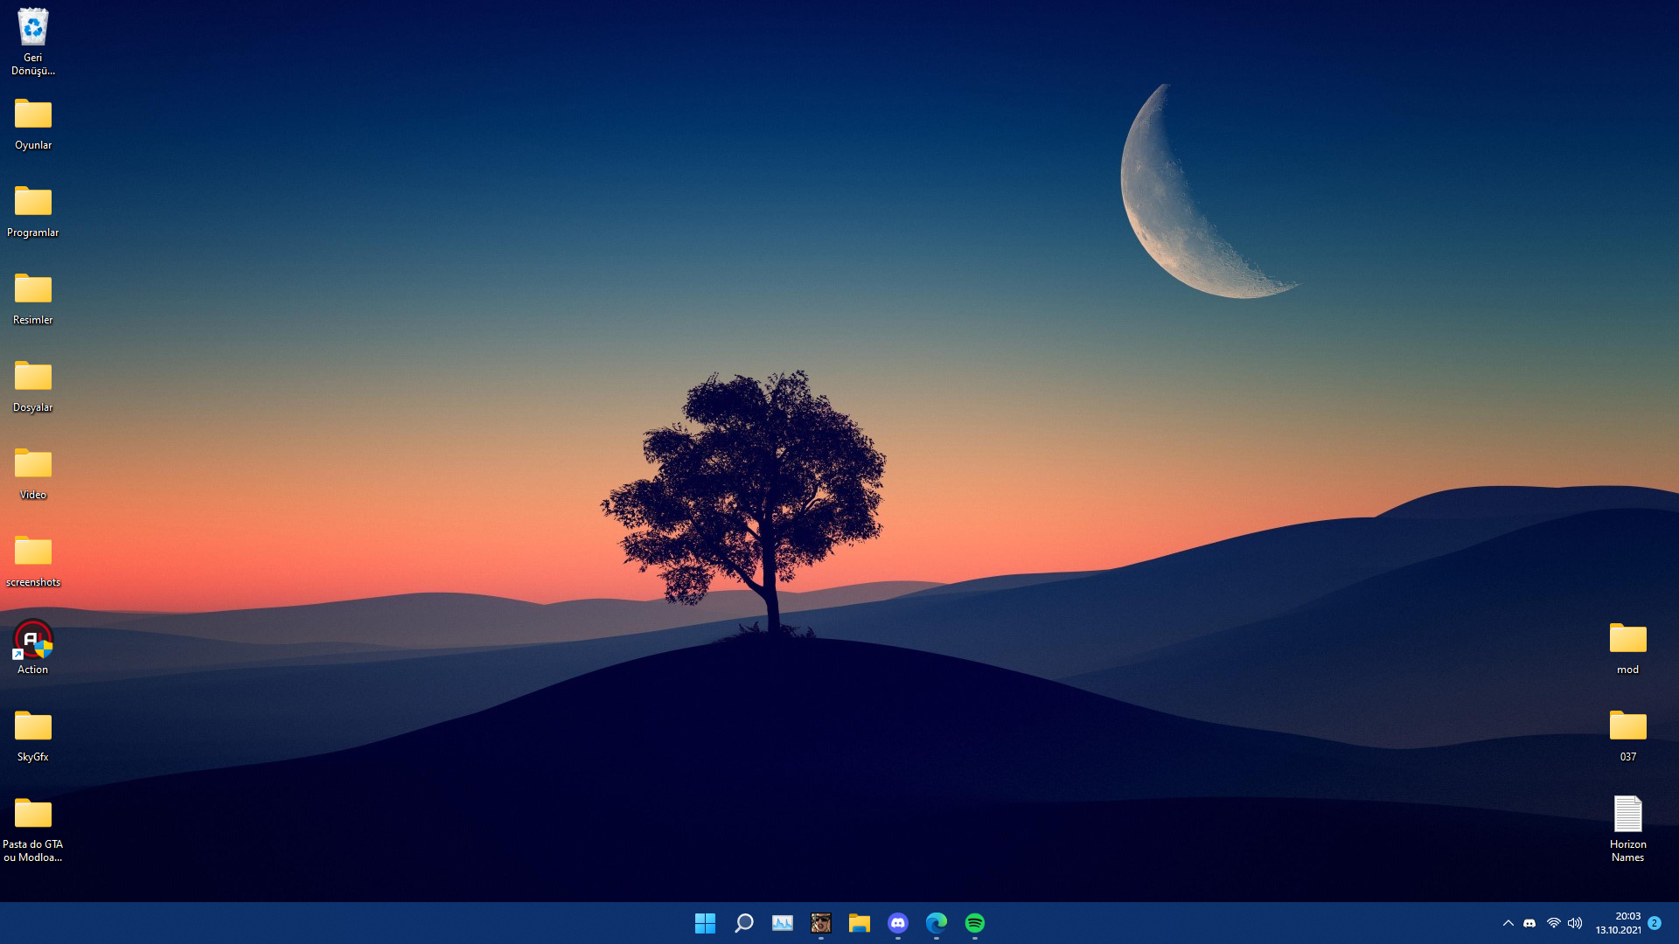The height and width of the screenshot is (944, 1679).
Task: Click the taskbar Search magnifier icon
Action: (x=744, y=923)
